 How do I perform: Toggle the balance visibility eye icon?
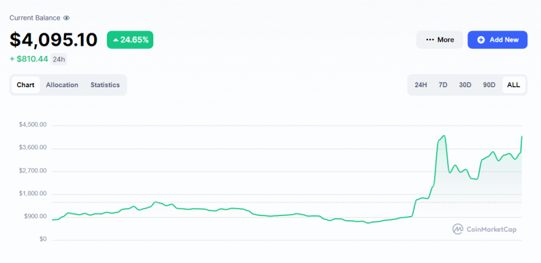click(x=67, y=18)
